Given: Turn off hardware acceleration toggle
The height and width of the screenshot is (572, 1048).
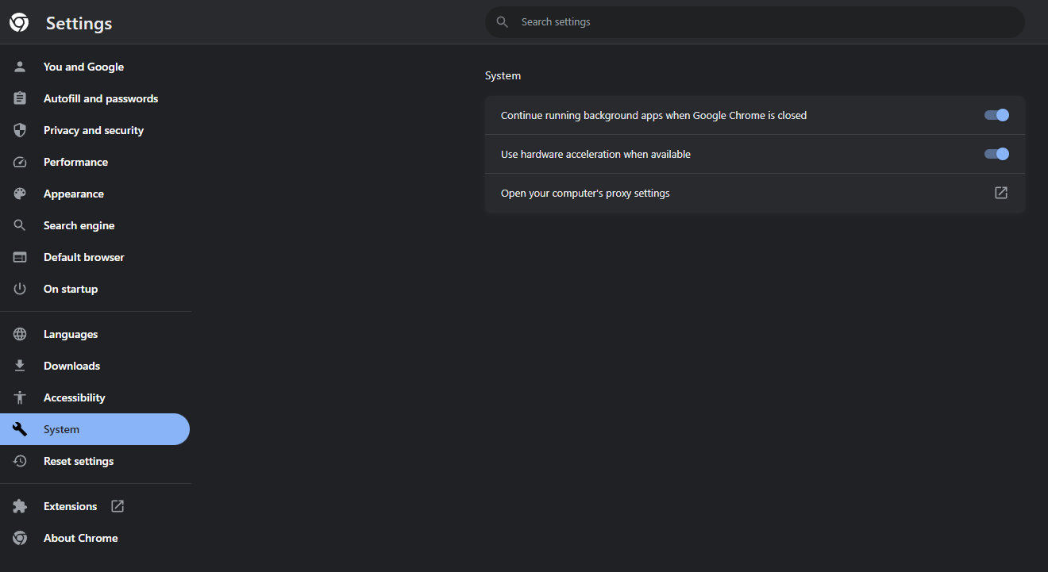Looking at the screenshot, I should pyautogui.click(x=996, y=154).
